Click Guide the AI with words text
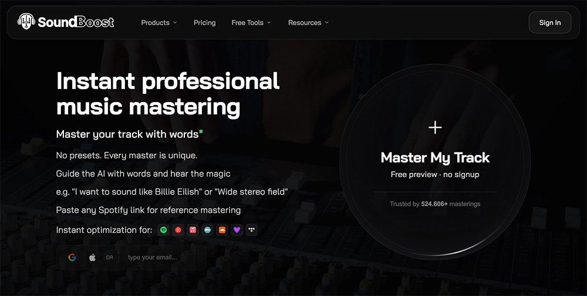 pyautogui.click(x=143, y=173)
